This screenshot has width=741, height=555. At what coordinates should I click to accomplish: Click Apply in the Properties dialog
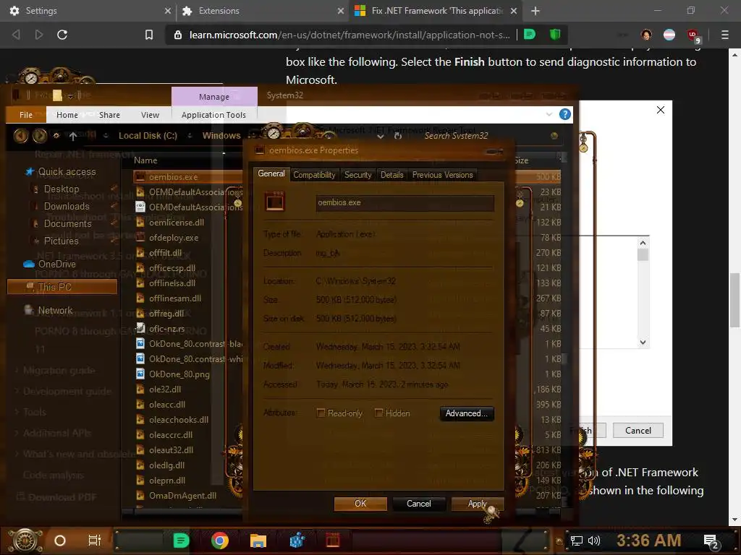point(478,504)
